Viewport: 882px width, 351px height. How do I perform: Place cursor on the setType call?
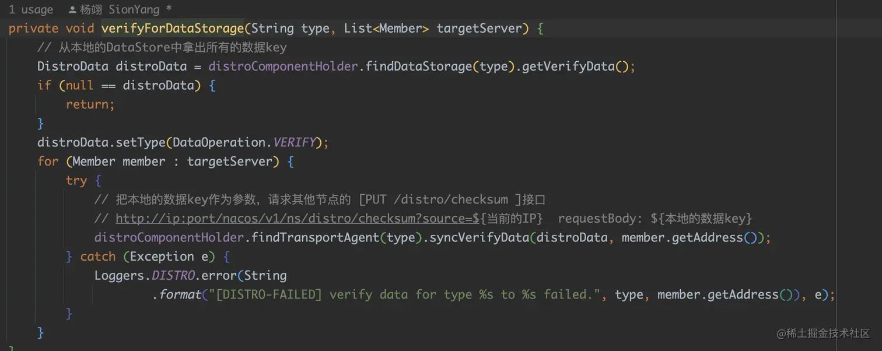[x=141, y=142]
